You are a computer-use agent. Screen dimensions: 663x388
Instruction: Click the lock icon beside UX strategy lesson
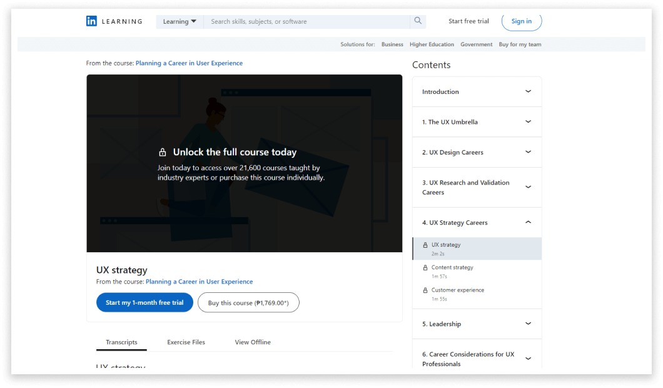tap(425, 245)
